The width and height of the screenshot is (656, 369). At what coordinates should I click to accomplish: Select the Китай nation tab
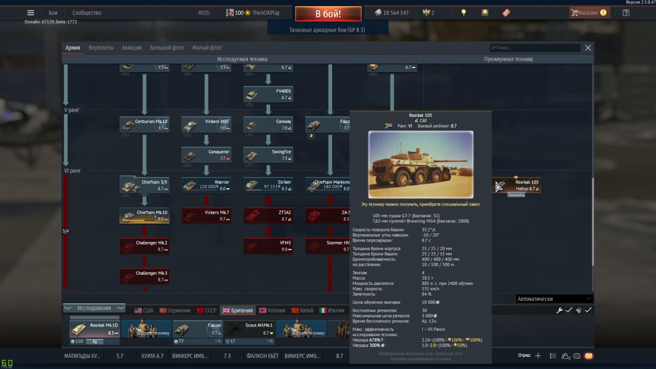pos(302,311)
